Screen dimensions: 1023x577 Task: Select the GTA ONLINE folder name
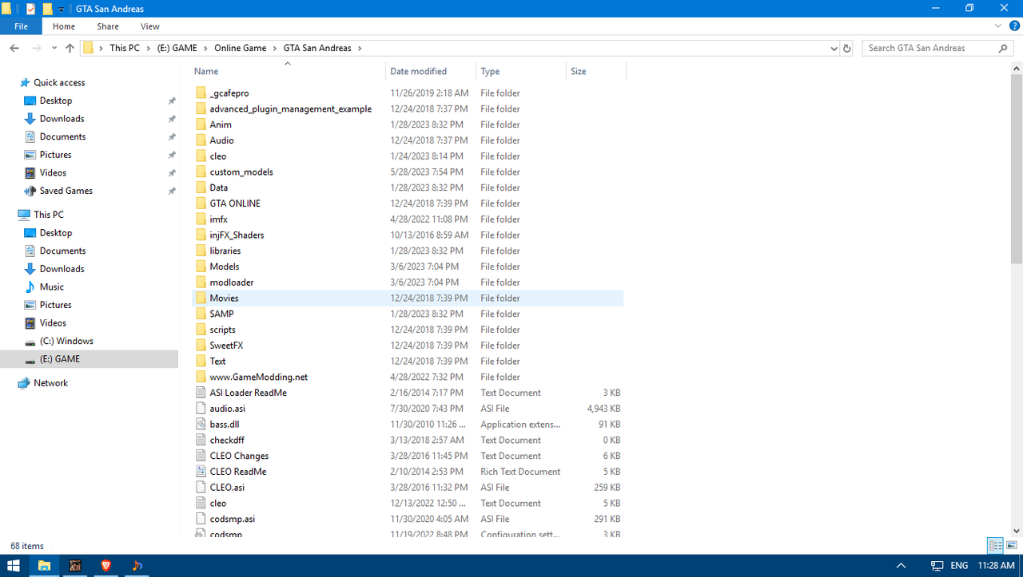235,204
